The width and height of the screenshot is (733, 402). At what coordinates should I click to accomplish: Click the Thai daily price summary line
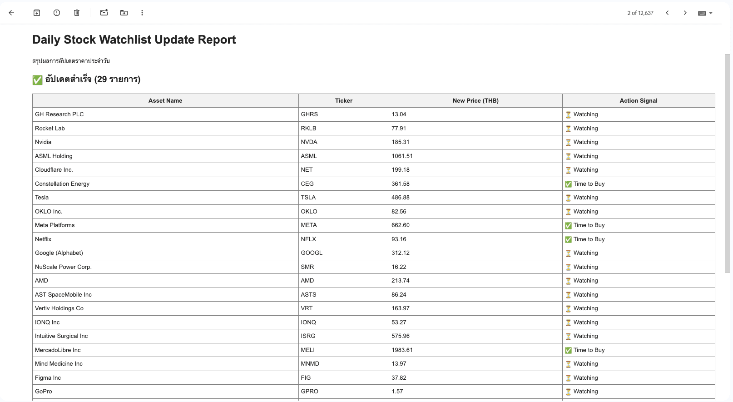tap(71, 61)
